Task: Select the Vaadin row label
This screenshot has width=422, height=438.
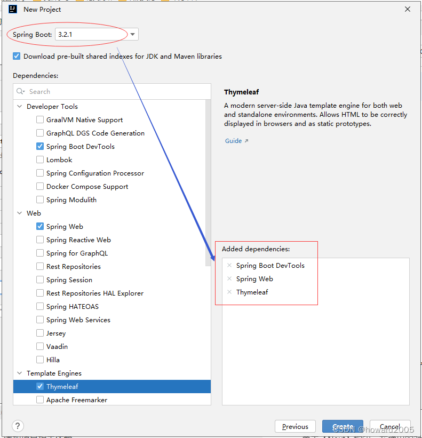Action: point(57,347)
